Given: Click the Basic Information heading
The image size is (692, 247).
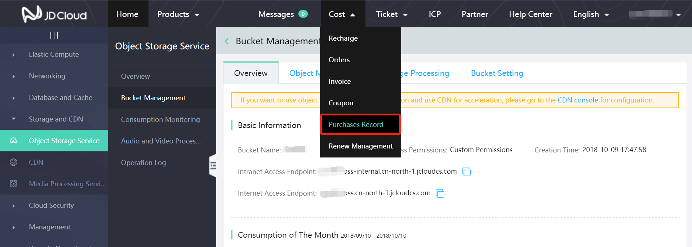Looking at the screenshot, I should [x=269, y=125].
